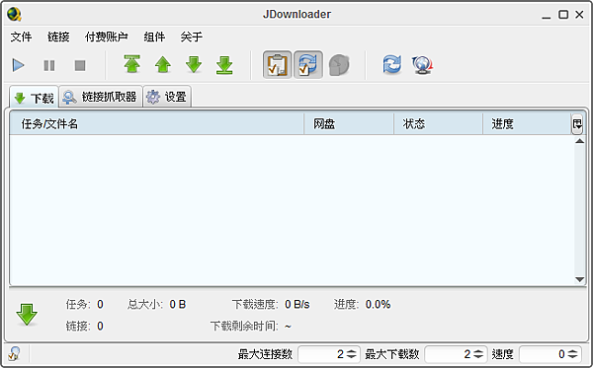Click the JDownloader app icon in title bar
593x368 pixels.
(15, 15)
